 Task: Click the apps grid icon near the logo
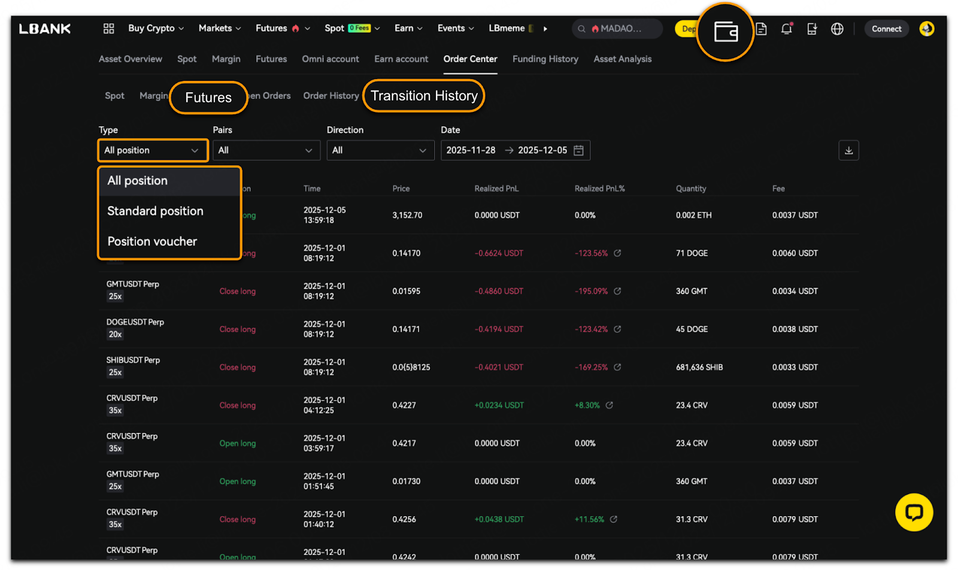108,29
